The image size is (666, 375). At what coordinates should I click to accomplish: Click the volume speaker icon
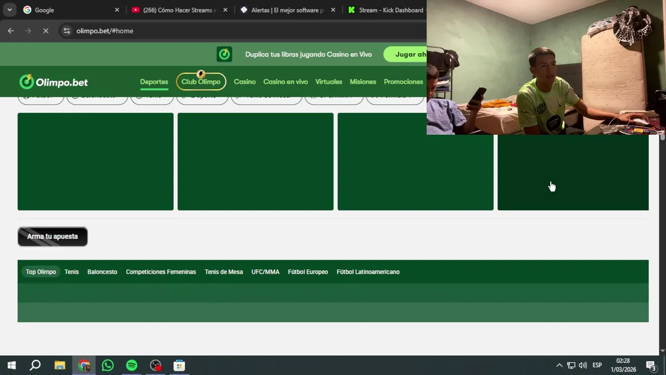pos(583,365)
